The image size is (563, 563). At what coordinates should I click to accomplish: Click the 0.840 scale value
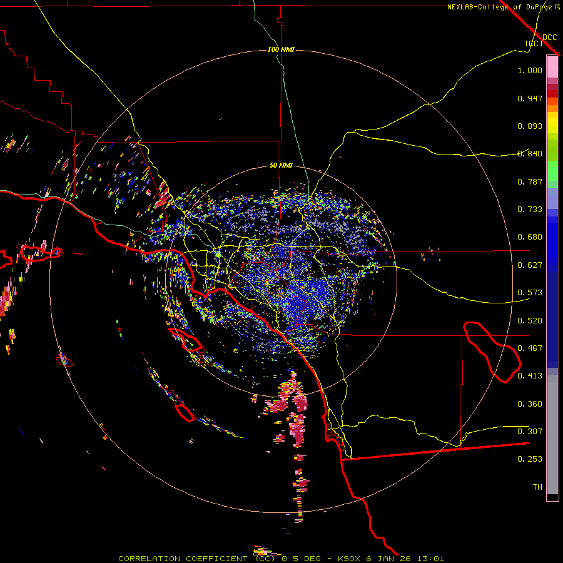[530, 154]
